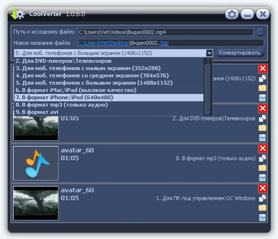The image size is (278, 239).
Task: Choose the mp3 audio only preset in the list
Action: tap(109, 105)
